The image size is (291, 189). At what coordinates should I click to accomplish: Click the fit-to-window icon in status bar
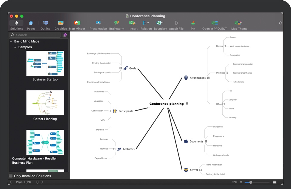click(x=275, y=182)
